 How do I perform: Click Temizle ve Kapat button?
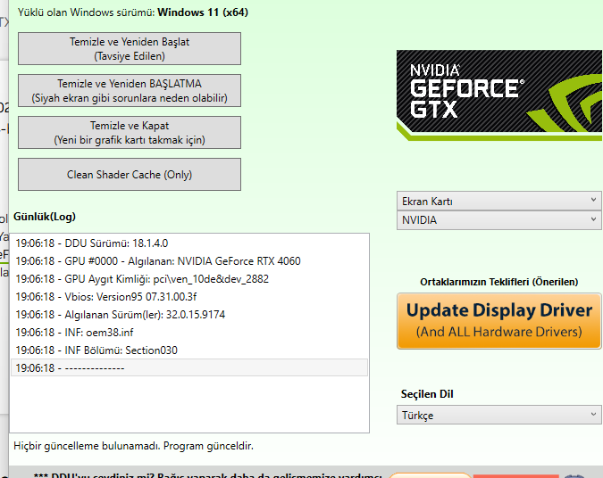130,133
